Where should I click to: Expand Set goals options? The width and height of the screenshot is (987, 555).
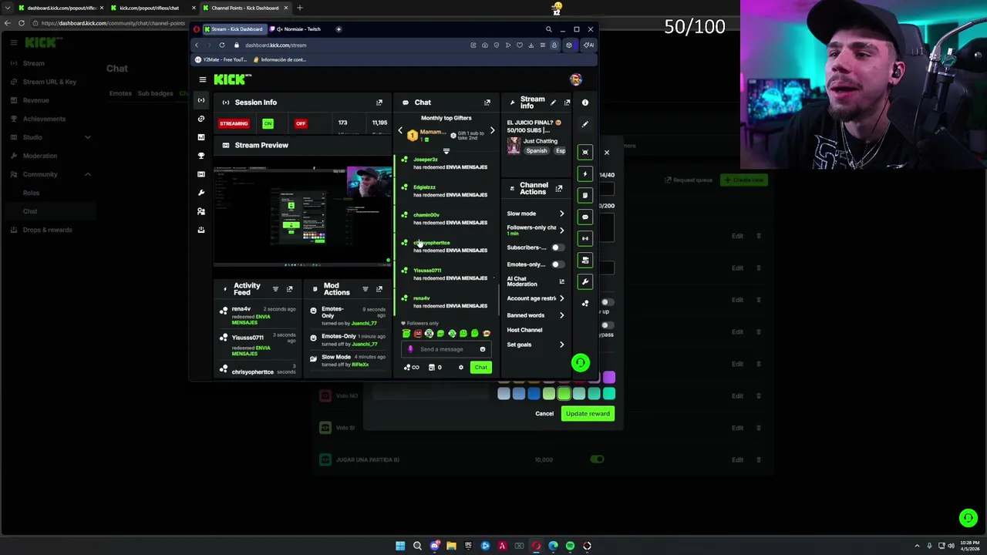(561, 345)
